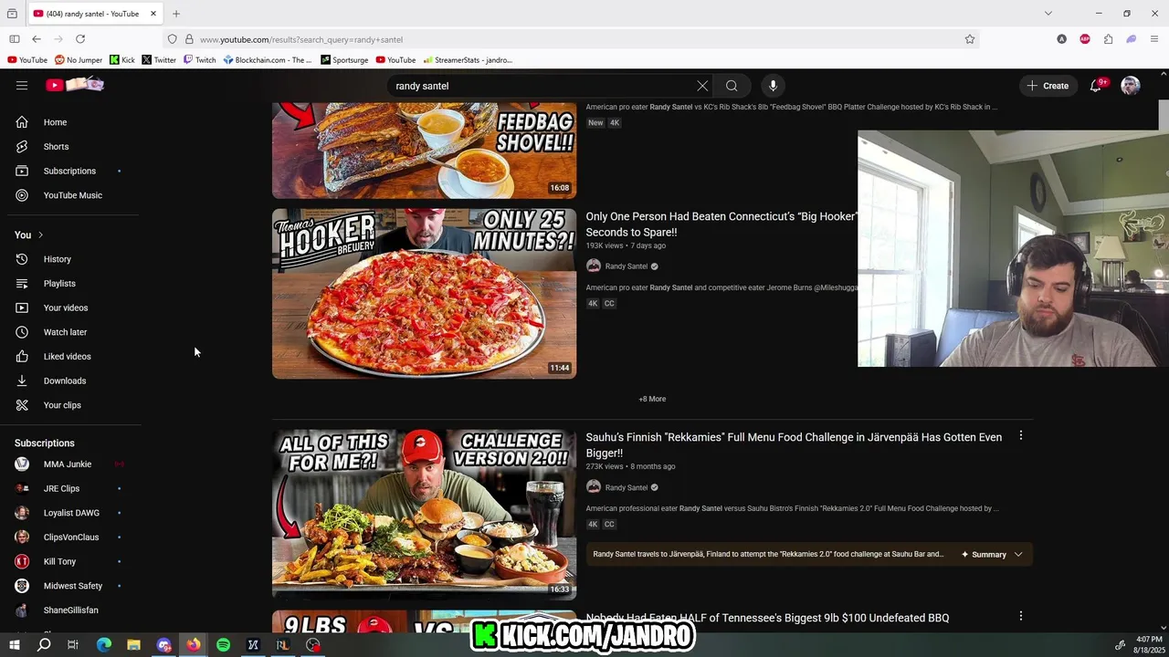The width and height of the screenshot is (1169, 657).
Task: Open the Rekkamies Full Menu Challenge title
Action: click(x=794, y=444)
